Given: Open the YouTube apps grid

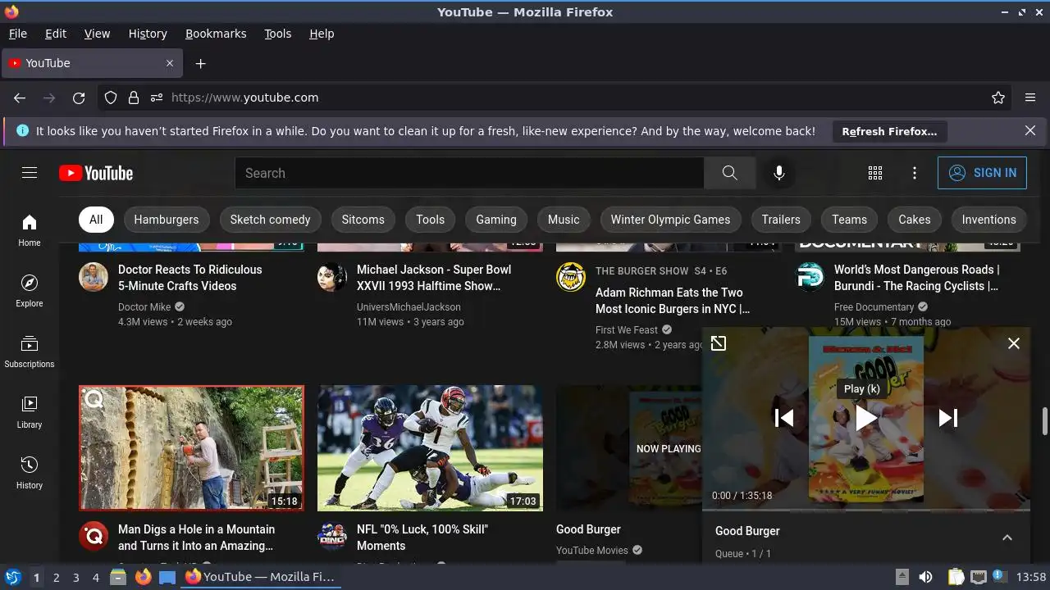Looking at the screenshot, I should [x=875, y=173].
